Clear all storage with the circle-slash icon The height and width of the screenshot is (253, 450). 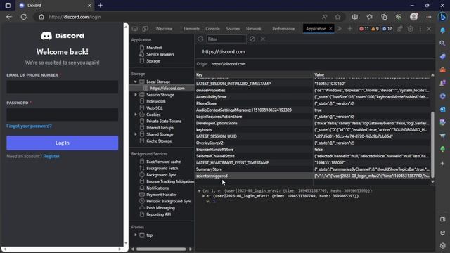click(252, 39)
